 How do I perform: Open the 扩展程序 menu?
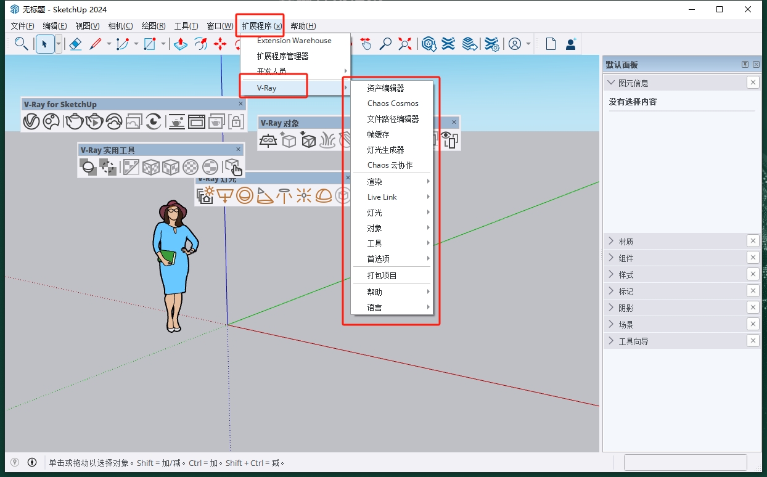coord(262,26)
